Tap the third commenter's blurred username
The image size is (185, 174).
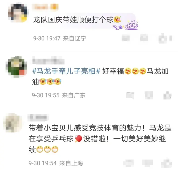click(38, 118)
